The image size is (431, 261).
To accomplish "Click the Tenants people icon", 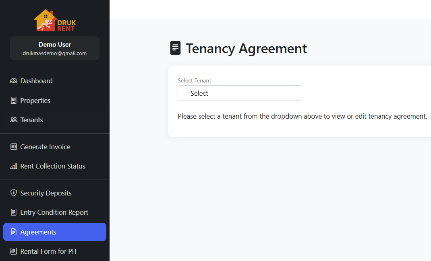I will [x=14, y=120].
